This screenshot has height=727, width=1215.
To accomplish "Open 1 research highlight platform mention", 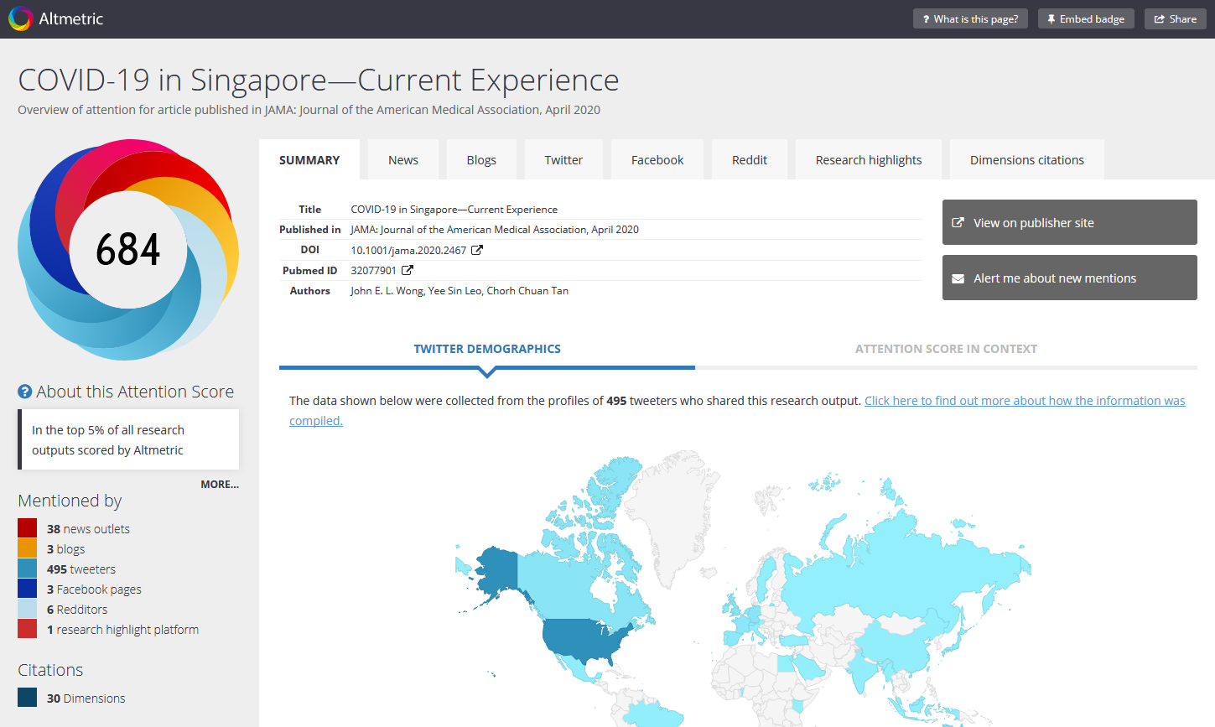I will [x=122, y=630].
